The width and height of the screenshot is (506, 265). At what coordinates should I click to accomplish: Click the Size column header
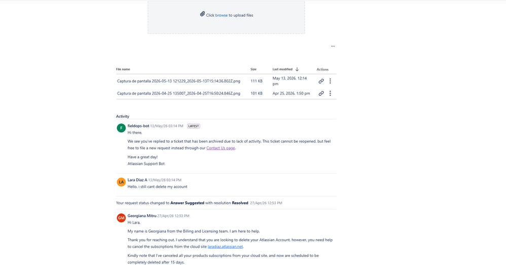254,69
